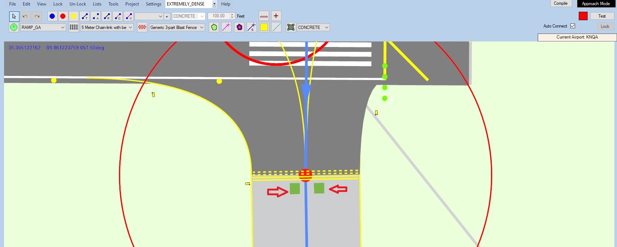This screenshot has width=617, height=247.
Task: Open the apron CONCRETE surface dropdown
Action: coord(313,28)
